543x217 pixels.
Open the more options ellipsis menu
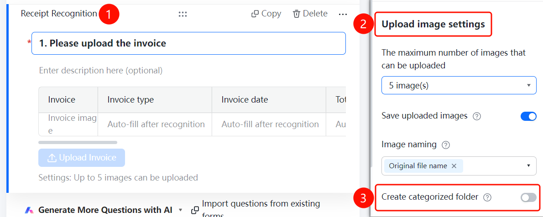click(x=343, y=14)
